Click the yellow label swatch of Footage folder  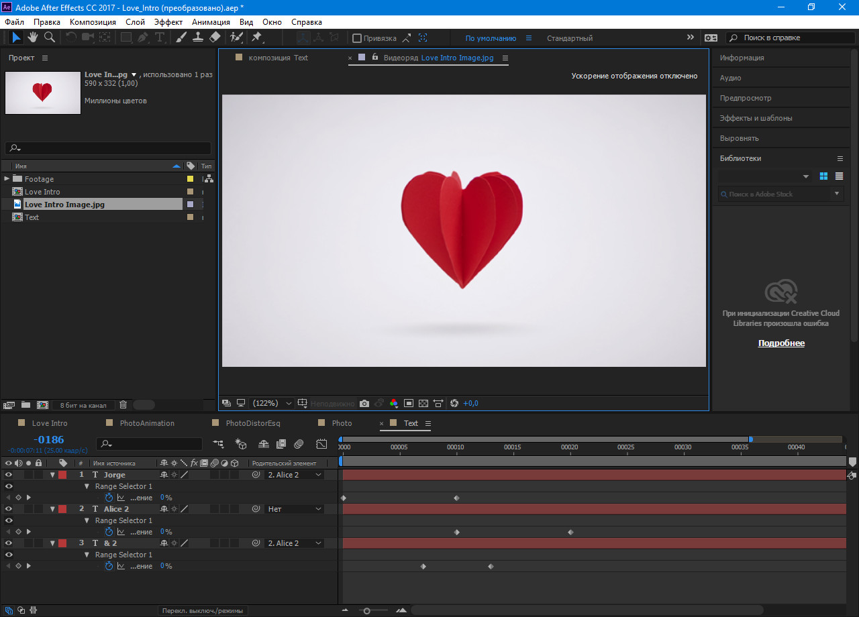pos(190,179)
